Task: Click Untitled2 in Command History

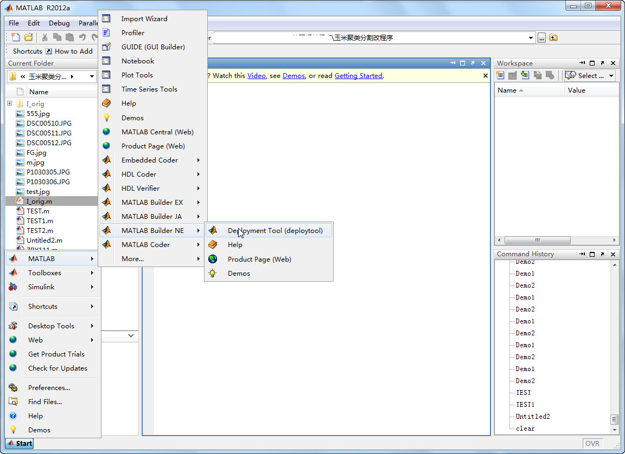Action: (x=533, y=417)
